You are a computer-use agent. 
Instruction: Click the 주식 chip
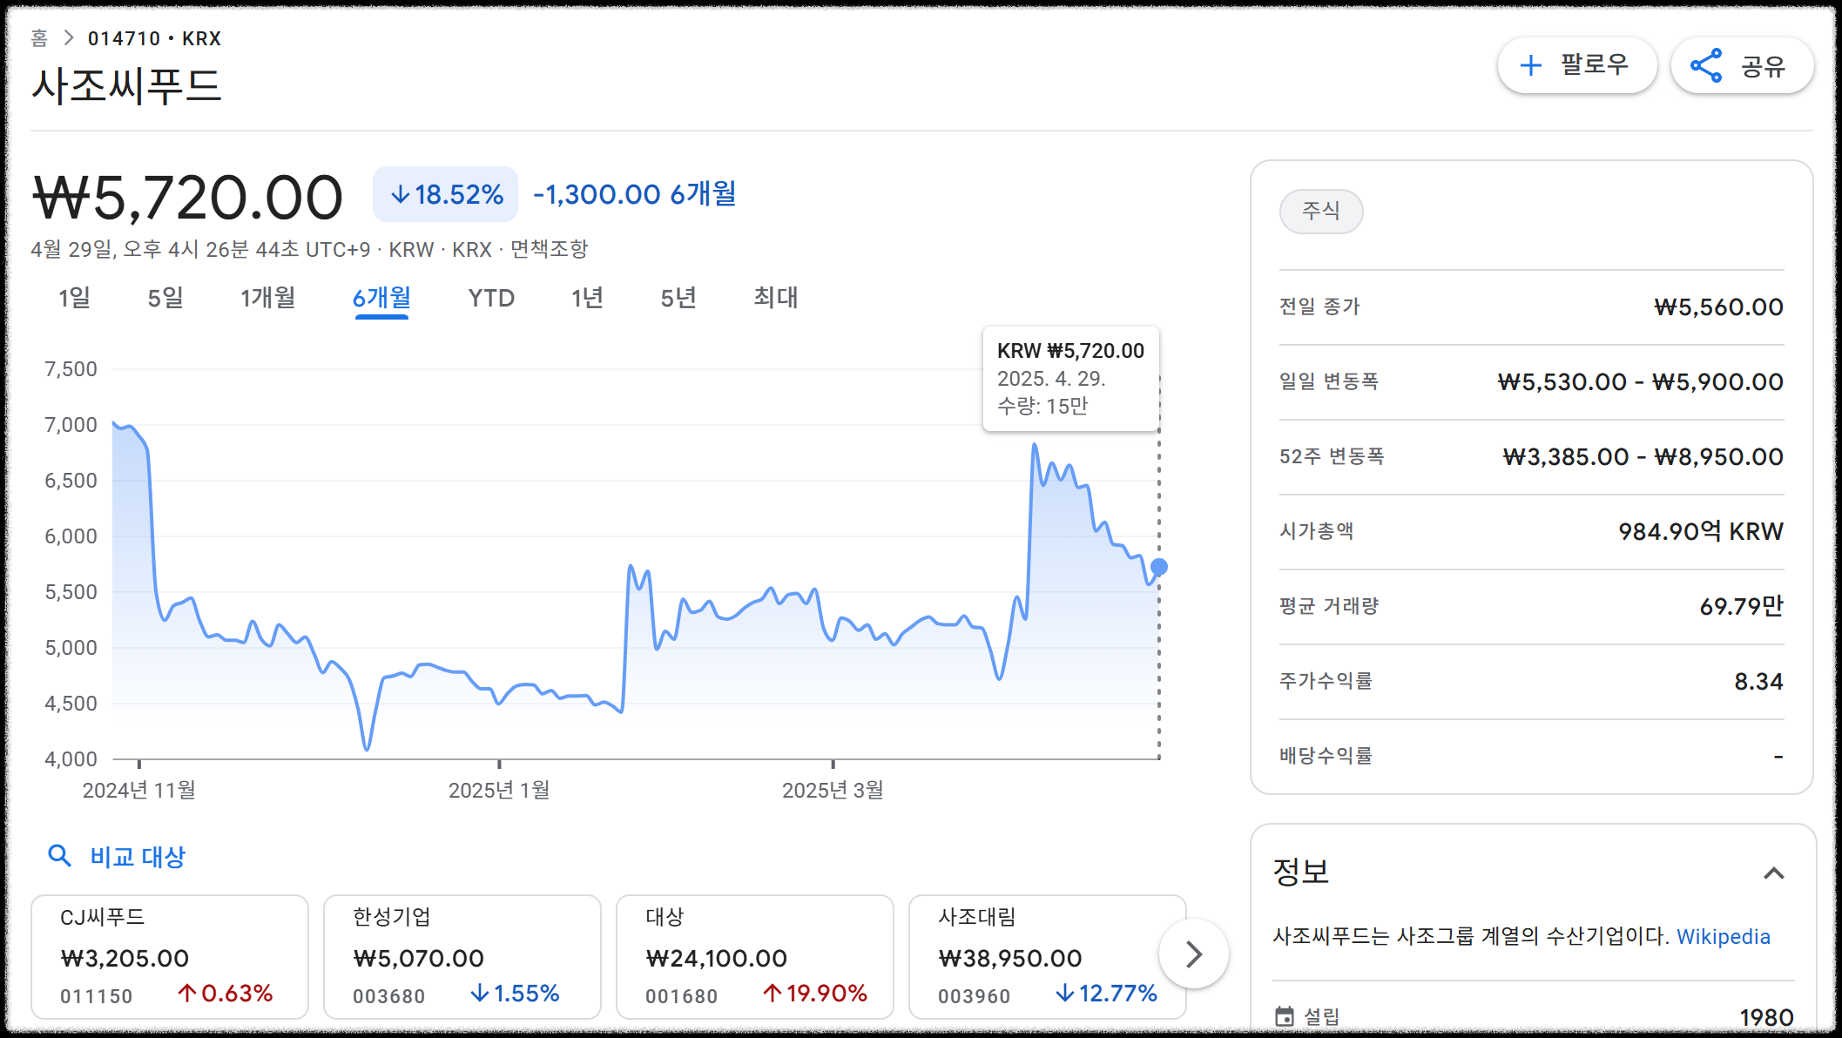[1320, 211]
